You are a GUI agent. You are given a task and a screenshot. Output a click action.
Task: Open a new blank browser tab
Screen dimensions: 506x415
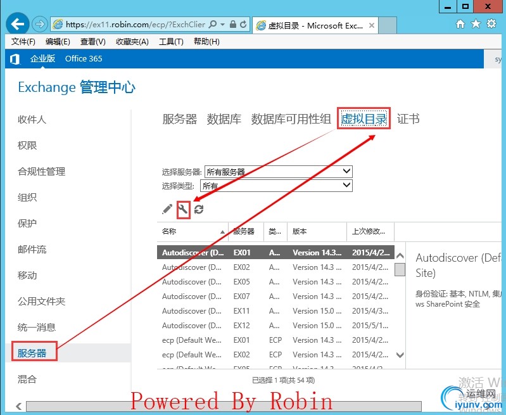388,25
